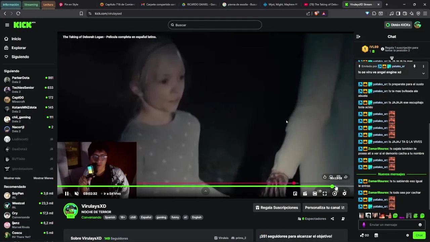Toggle theater mode in the player
The image size is (430, 242).
315,194
